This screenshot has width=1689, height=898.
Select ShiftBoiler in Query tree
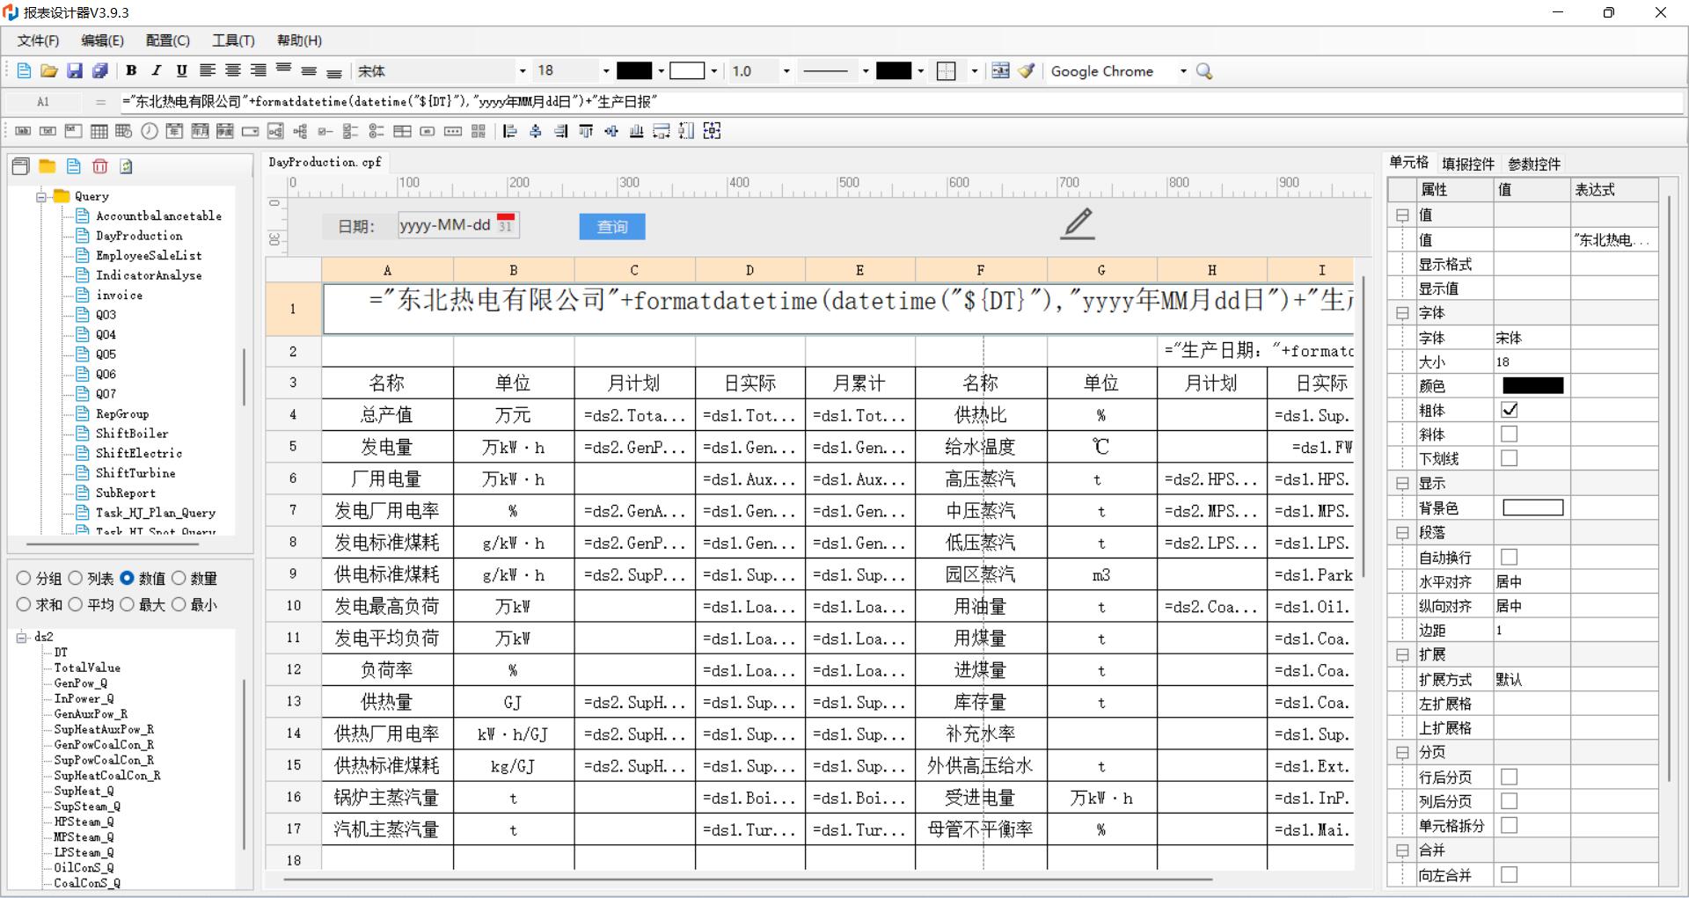(132, 434)
